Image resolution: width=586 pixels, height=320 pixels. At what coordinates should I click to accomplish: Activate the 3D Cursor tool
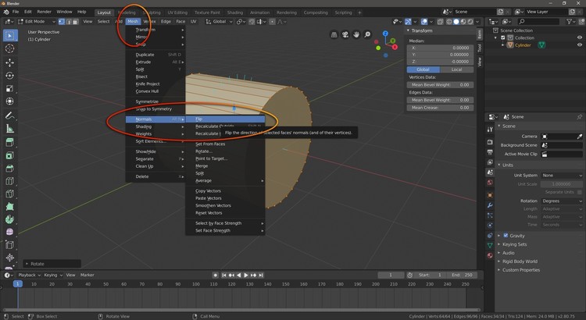[10, 48]
